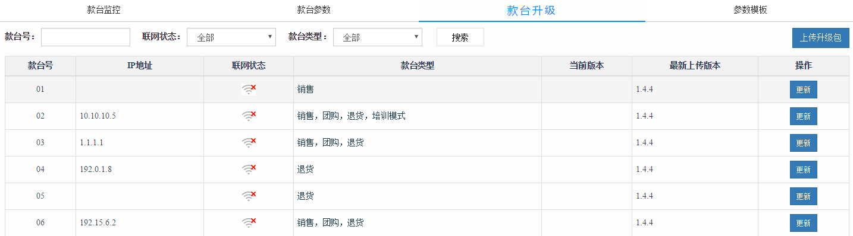The image size is (853, 236).
Task: Open the 参数模板 tab
Action: (750, 10)
